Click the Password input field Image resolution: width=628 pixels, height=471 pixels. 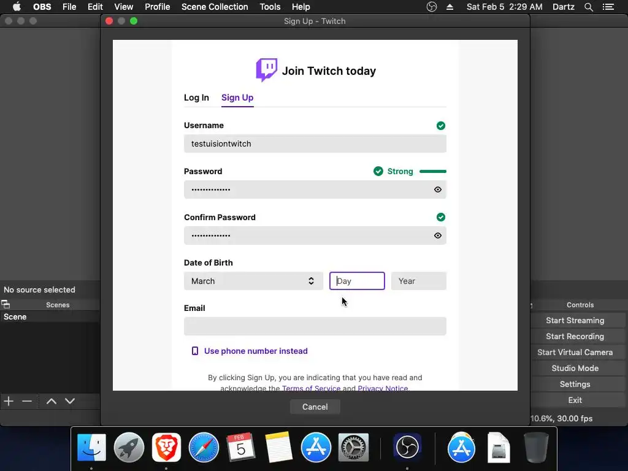pyautogui.click(x=315, y=190)
